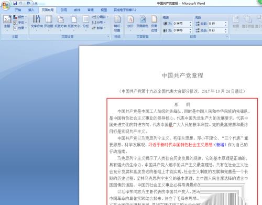Increase right indent with up arrow
262x205 pixels.
click(x=190, y=29)
